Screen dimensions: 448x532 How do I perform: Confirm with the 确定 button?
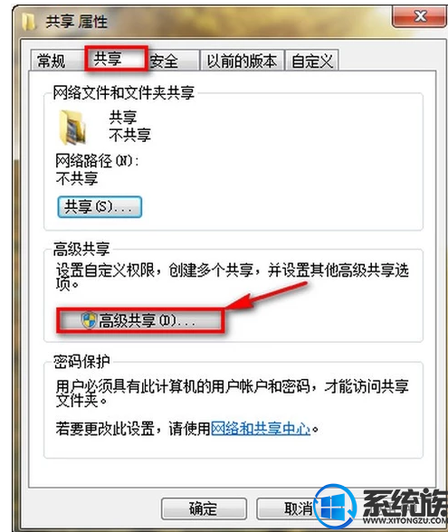pyautogui.click(x=204, y=508)
